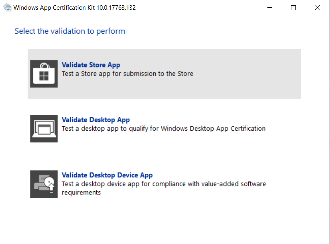Click 'Test a desktop device app for compliance' description
Viewport: 330px width, 244px height.
pos(164,188)
